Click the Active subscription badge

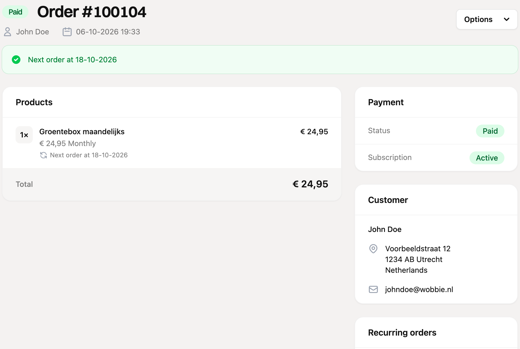tap(487, 158)
